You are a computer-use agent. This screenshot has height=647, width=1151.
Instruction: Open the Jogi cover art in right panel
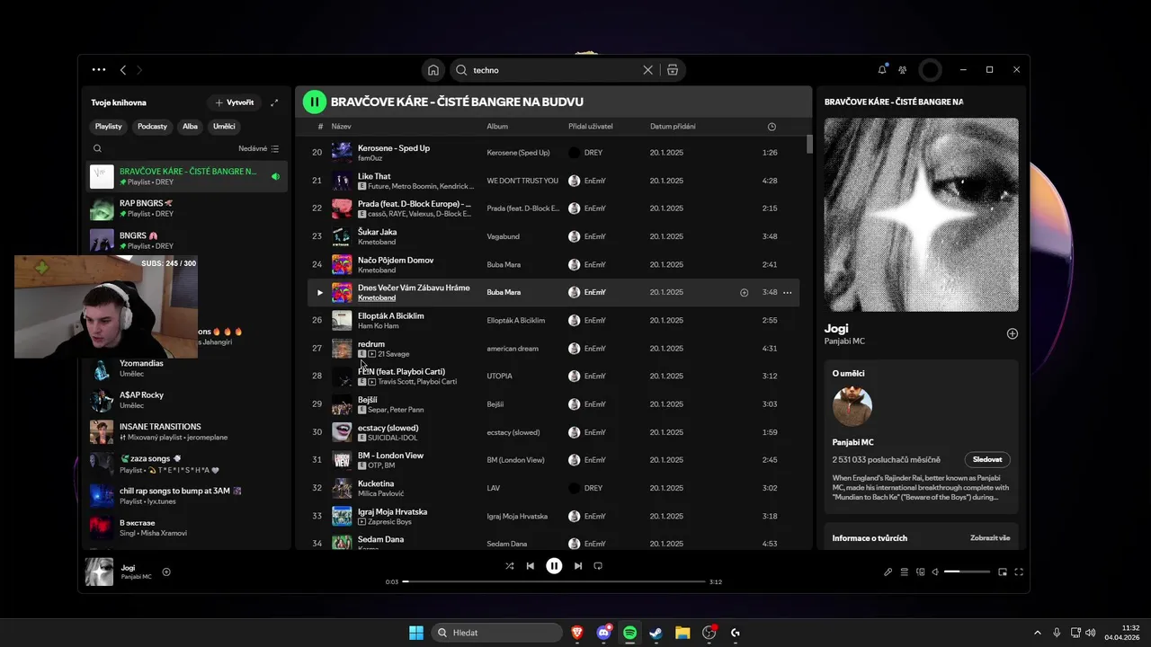922,215
